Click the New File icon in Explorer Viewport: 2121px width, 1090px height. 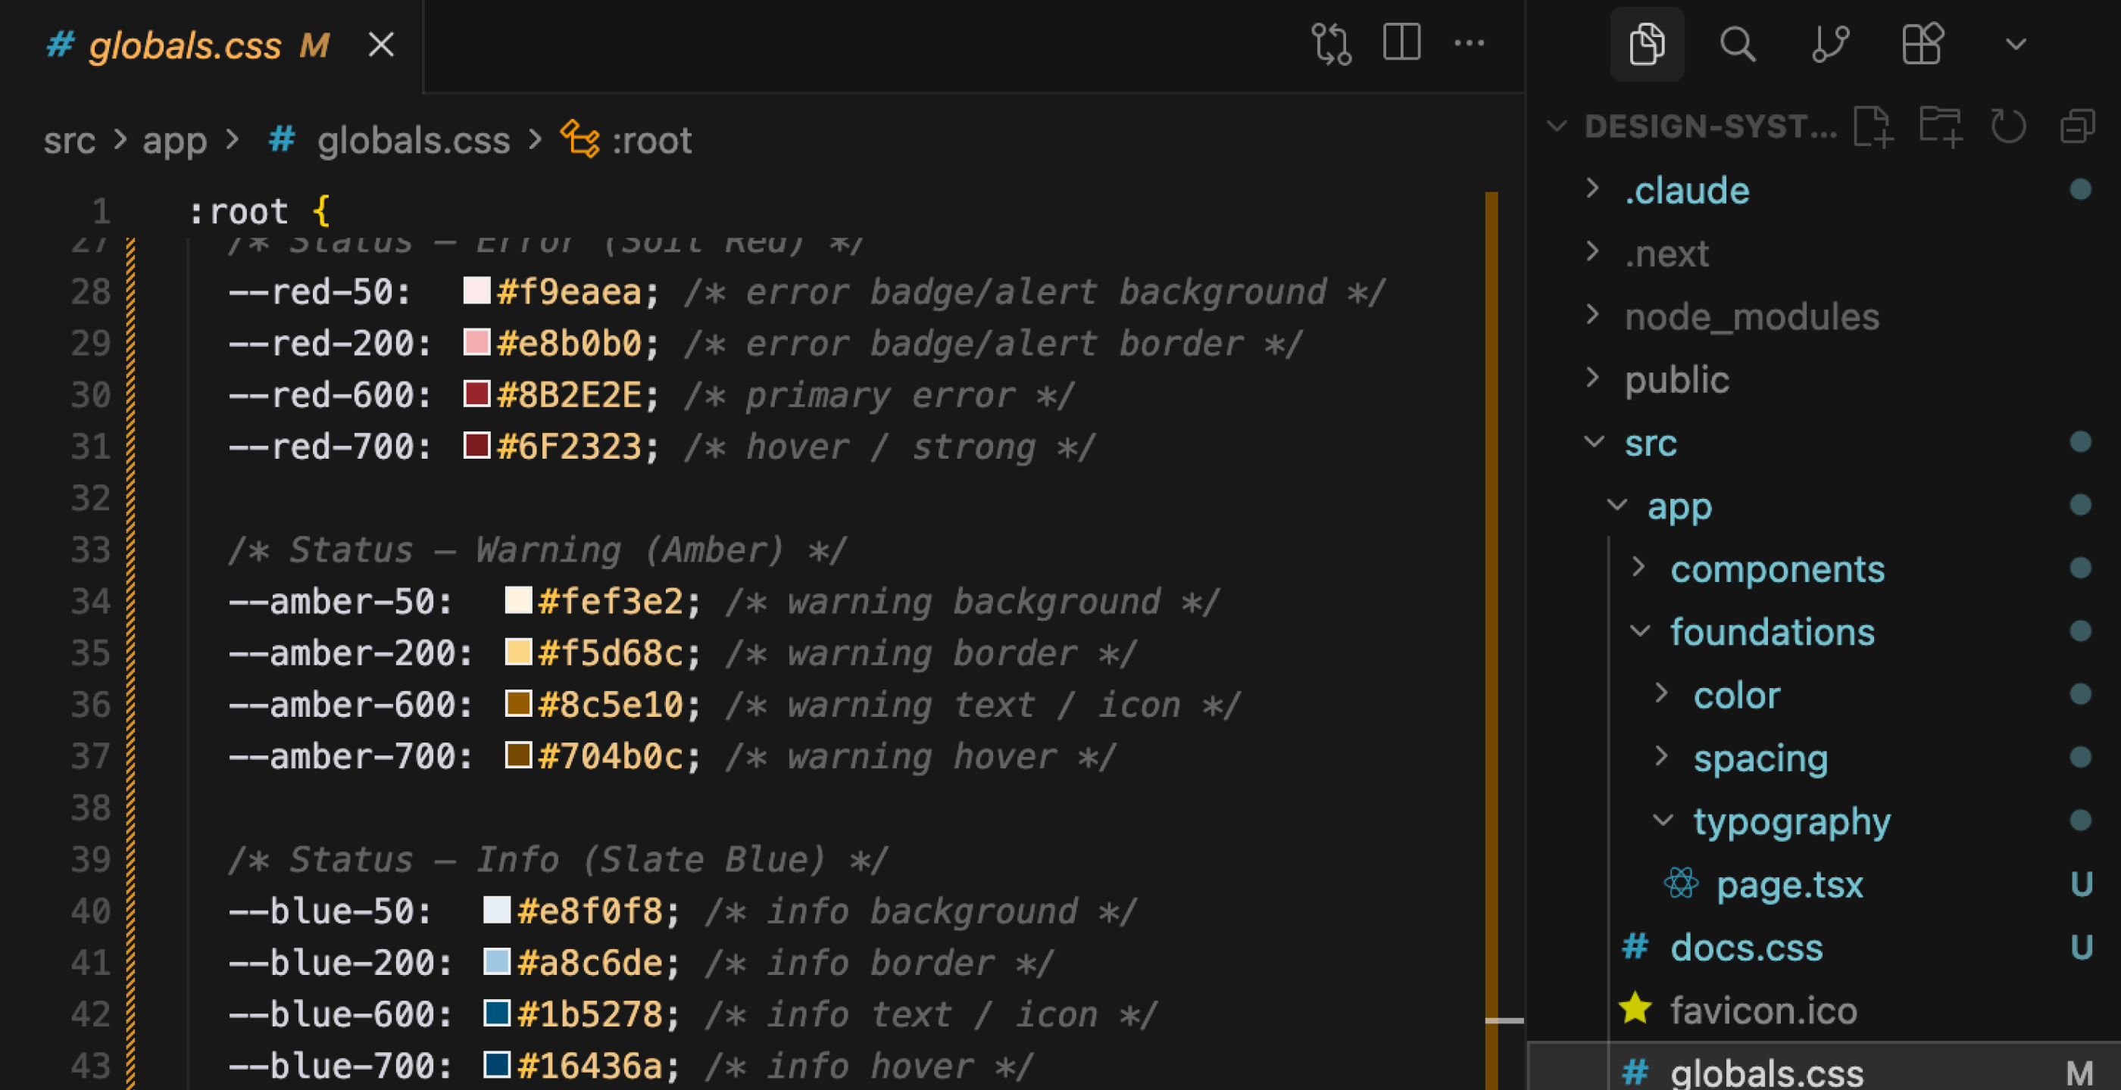(x=1873, y=126)
